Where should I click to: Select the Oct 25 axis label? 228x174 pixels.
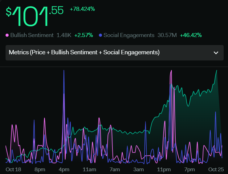pos(216,169)
